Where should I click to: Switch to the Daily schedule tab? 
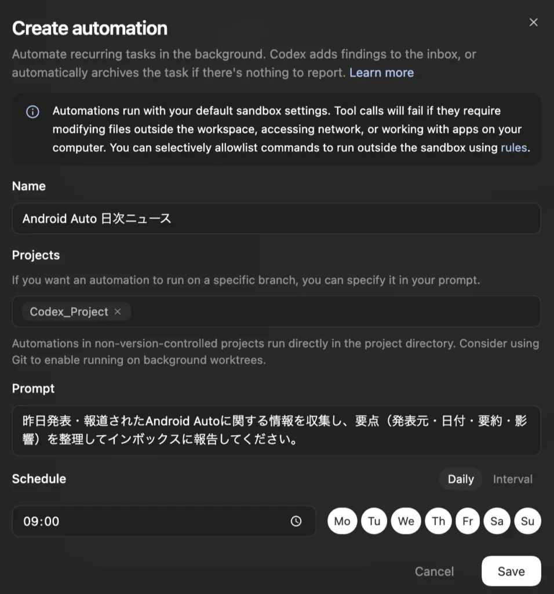461,479
